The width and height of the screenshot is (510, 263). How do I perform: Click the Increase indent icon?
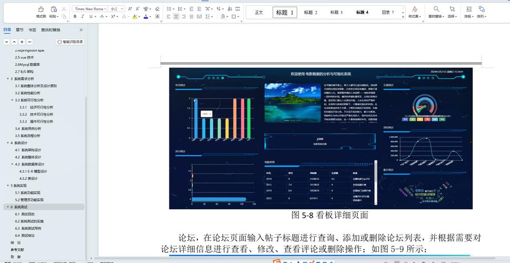pos(199,9)
